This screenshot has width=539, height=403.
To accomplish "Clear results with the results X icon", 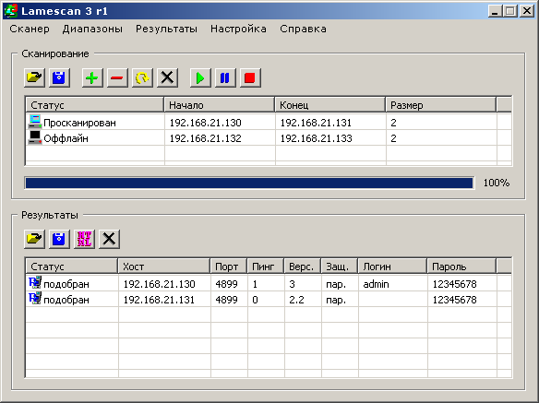I will click(109, 239).
